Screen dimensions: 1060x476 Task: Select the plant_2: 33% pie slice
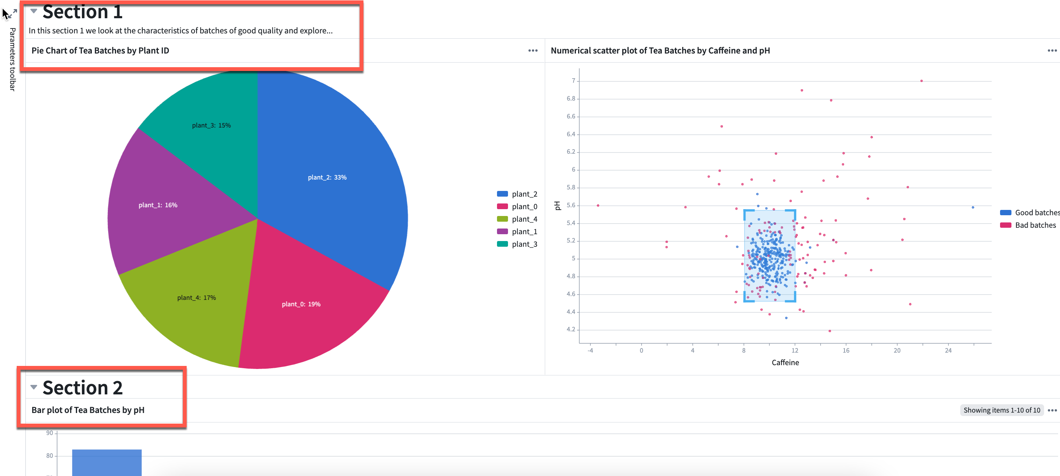coord(327,178)
